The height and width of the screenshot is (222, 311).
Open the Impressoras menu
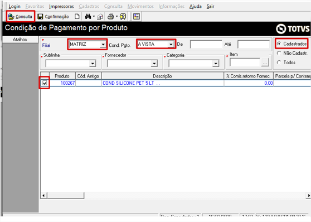click(61, 6)
